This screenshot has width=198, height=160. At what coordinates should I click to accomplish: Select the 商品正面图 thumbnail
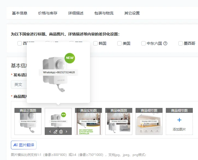[28, 121]
